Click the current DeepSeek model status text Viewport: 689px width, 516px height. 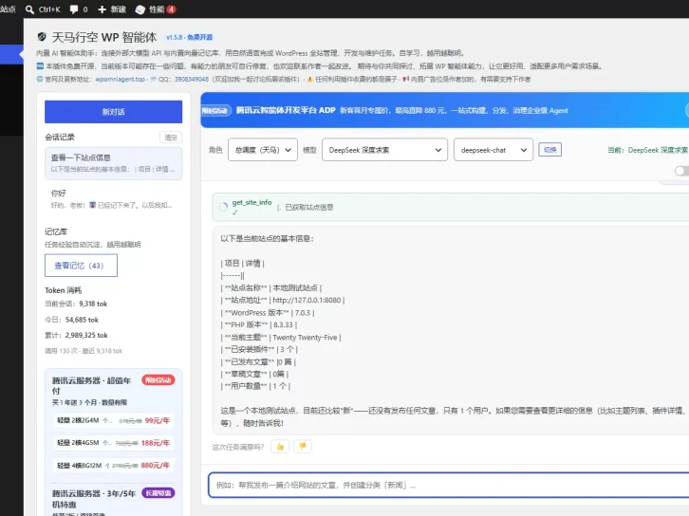point(648,150)
